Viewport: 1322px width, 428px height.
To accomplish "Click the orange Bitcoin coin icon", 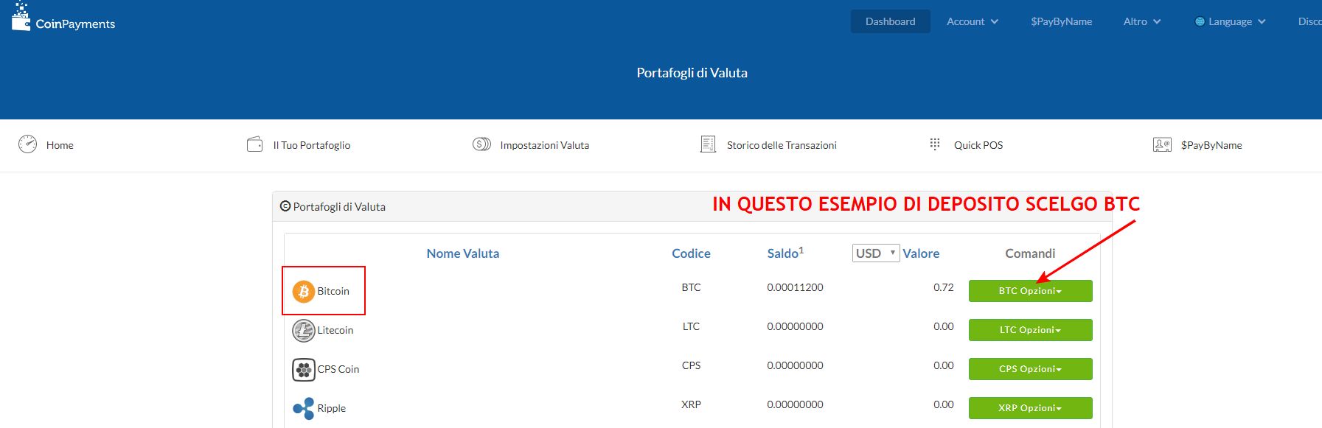I will (x=303, y=292).
